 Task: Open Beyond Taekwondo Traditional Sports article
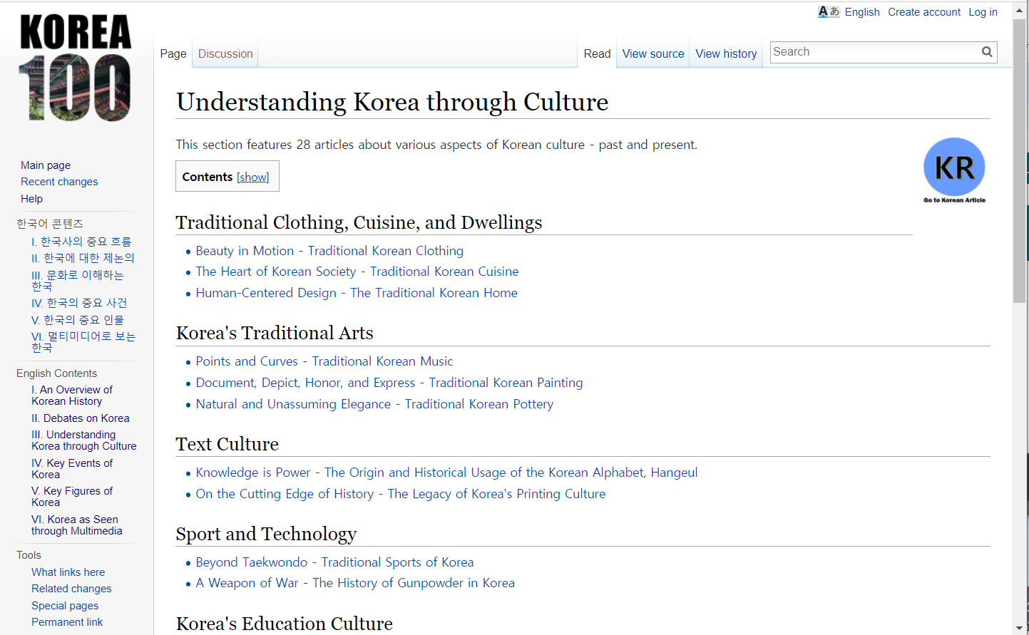334,562
